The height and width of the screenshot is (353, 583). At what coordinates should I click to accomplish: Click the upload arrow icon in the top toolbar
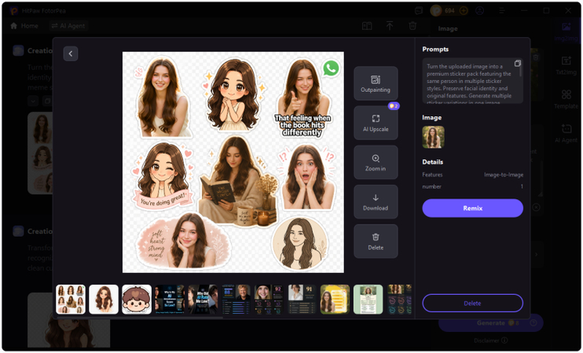pos(390,26)
